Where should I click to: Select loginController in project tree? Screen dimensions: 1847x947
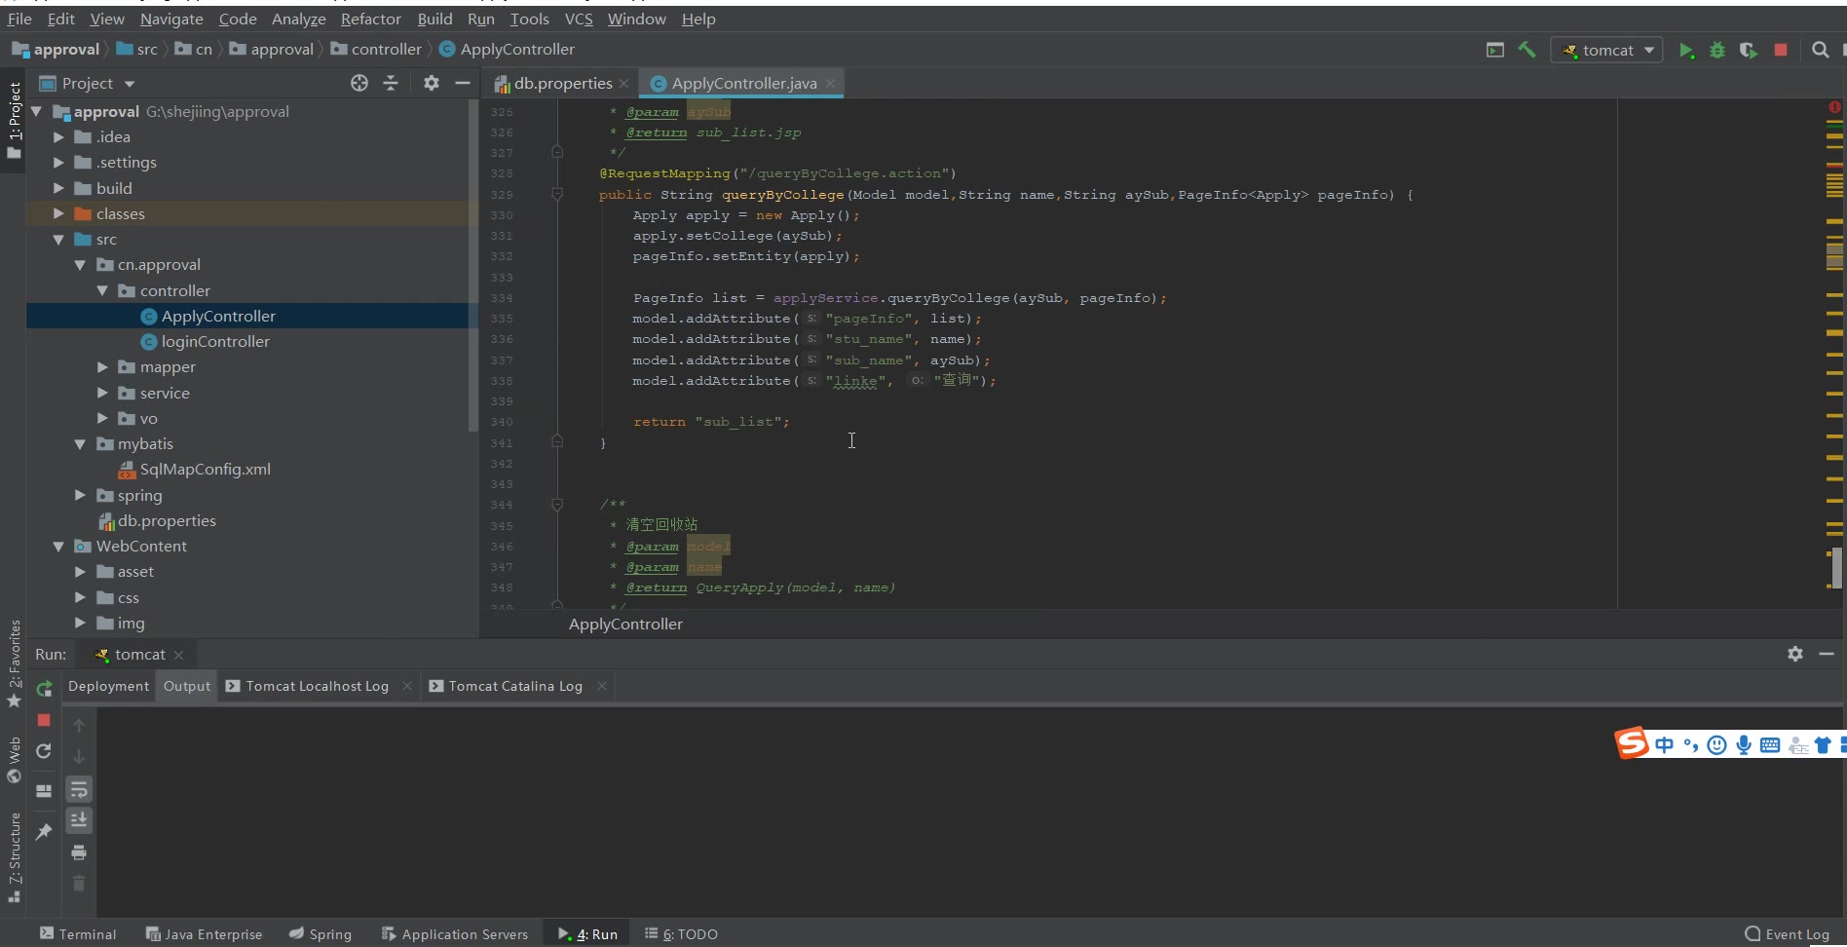tap(215, 342)
